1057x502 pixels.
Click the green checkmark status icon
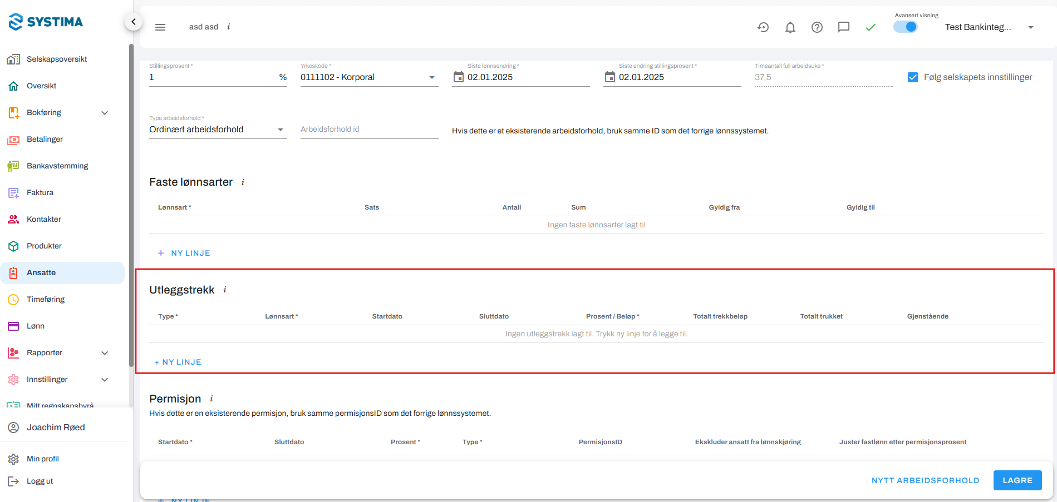click(871, 27)
